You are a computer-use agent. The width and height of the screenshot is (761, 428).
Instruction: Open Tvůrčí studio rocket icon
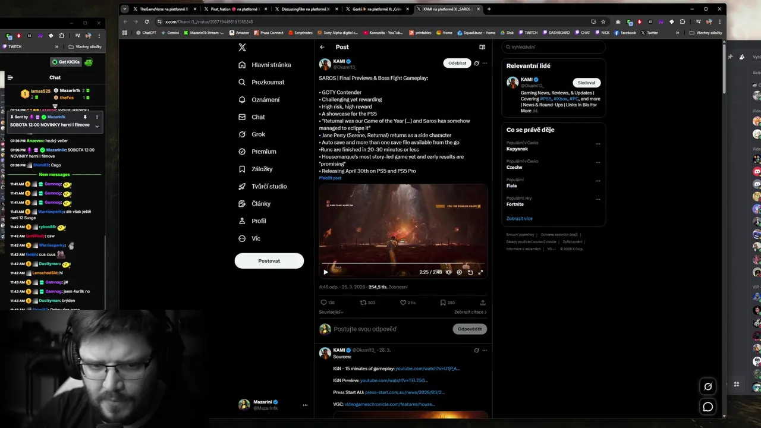(x=242, y=186)
